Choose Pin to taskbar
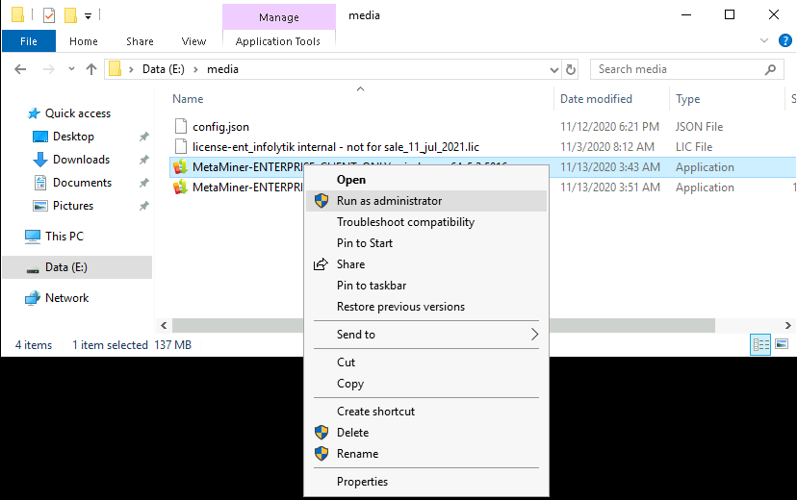Screen dimensions: 797x500 pos(426,286)
